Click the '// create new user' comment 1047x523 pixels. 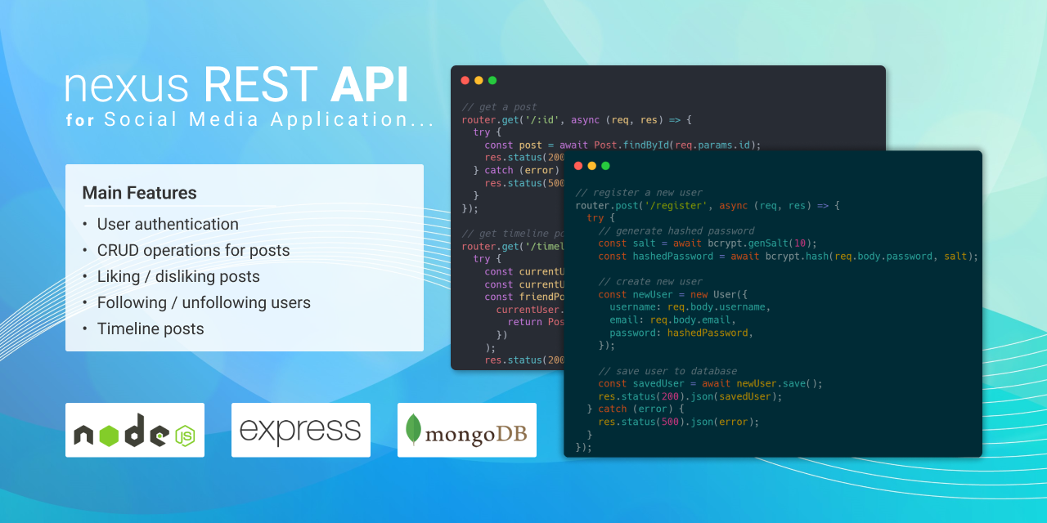pos(650,282)
